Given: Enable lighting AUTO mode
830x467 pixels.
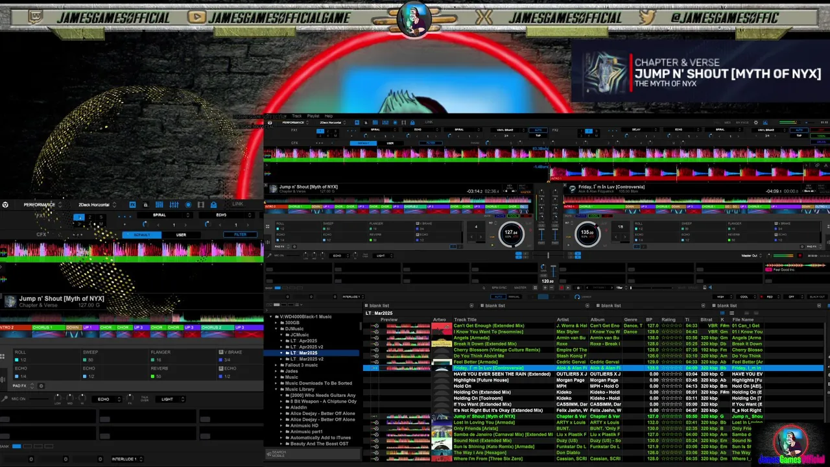Looking at the screenshot, I should pos(499,296).
